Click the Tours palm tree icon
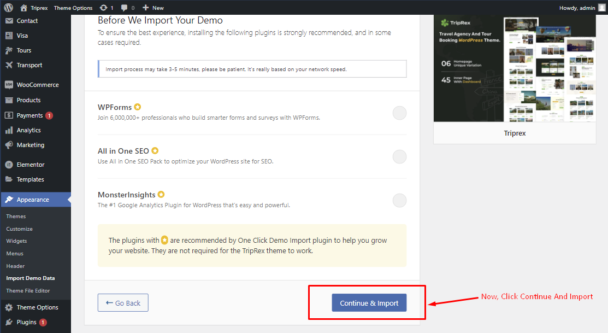 9,50
